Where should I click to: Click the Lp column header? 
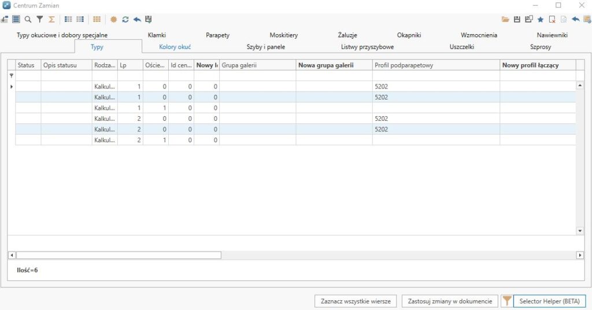(x=130, y=65)
